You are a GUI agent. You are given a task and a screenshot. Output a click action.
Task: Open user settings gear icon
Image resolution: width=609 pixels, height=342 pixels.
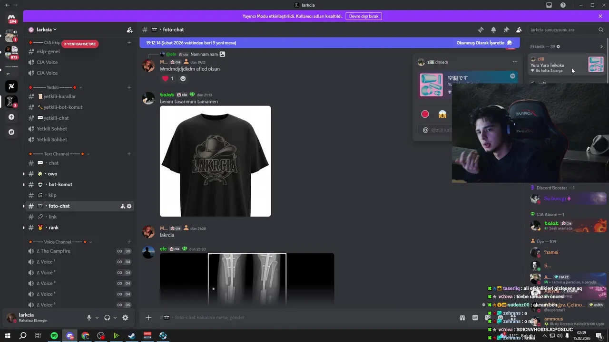(125, 318)
